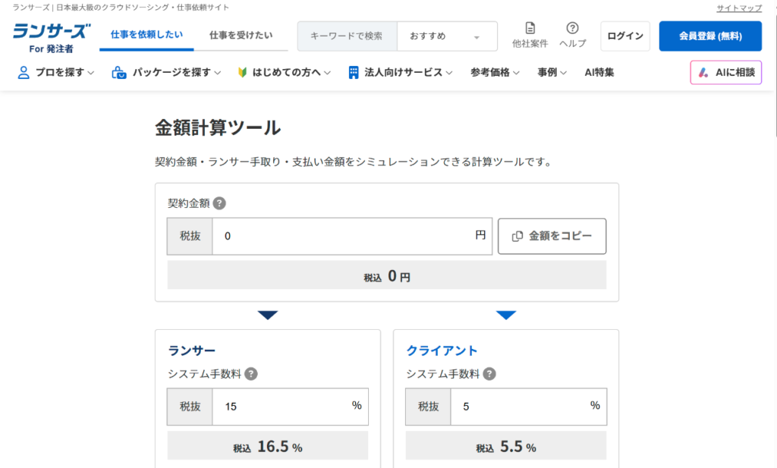The height and width of the screenshot is (468, 777).
Task: Click the ランサー section heading
Action: tap(192, 350)
